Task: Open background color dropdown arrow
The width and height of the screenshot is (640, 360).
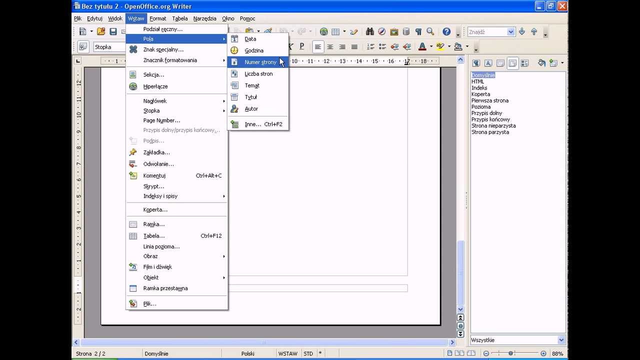Action: [467, 46]
